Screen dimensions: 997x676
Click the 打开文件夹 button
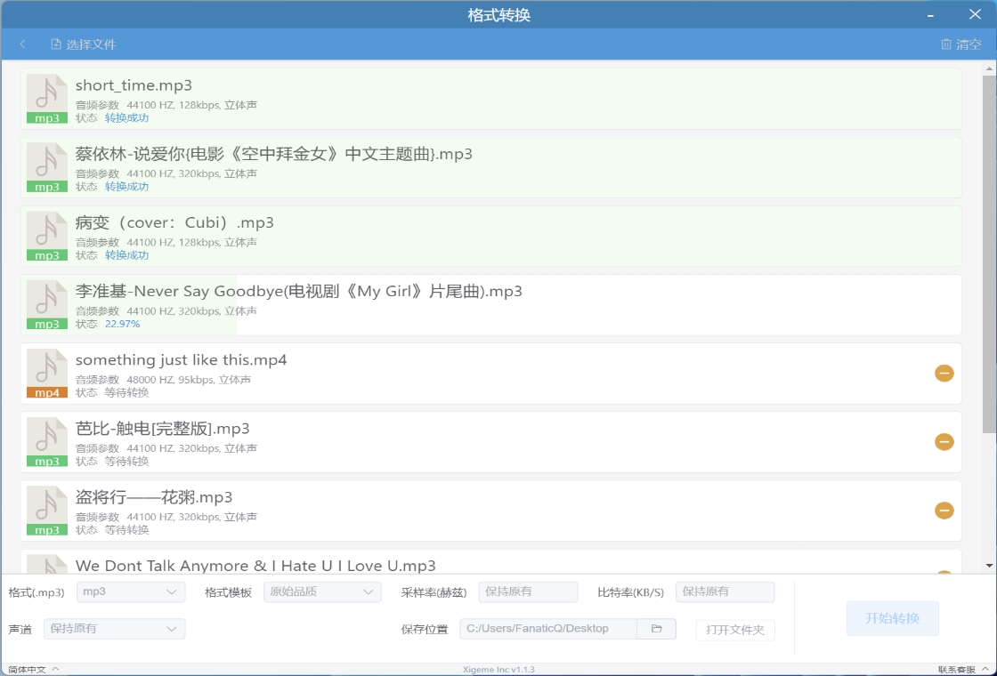(735, 630)
